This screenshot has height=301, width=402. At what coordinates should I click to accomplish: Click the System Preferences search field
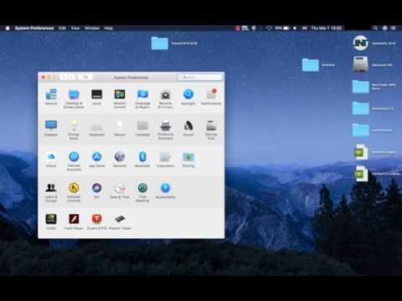pyautogui.click(x=200, y=77)
